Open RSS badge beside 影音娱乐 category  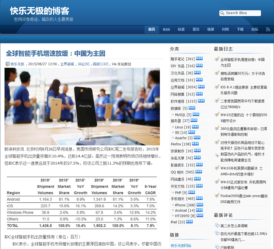tap(199, 165)
